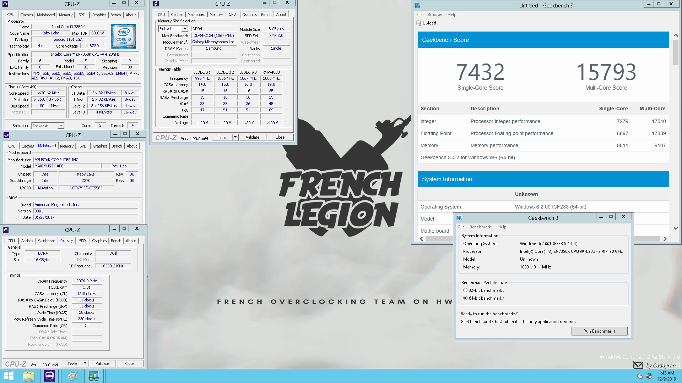Open Graphics tab in Memory CPU-Z window
The width and height of the screenshot is (682, 383).
[99, 241]
